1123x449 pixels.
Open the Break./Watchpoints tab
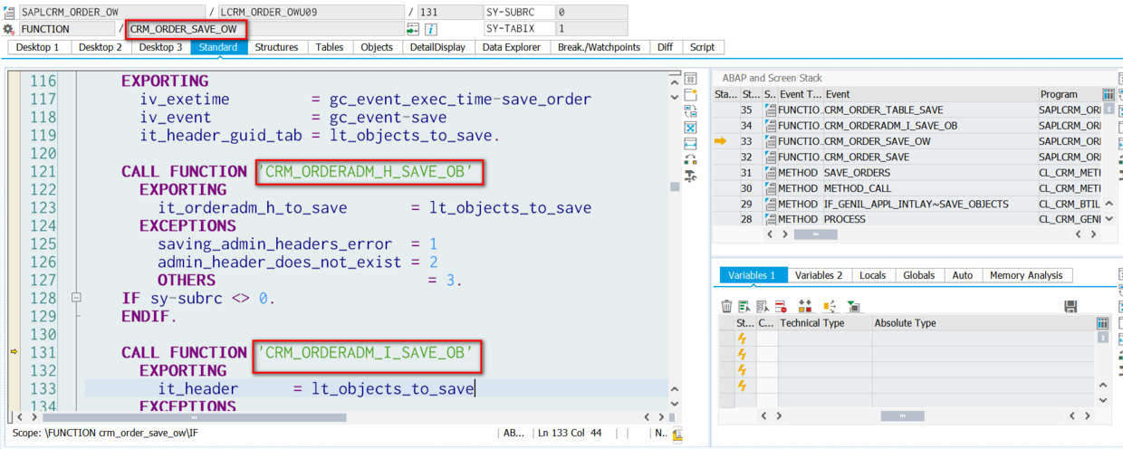pyautogui.click(x=599, y=47)
